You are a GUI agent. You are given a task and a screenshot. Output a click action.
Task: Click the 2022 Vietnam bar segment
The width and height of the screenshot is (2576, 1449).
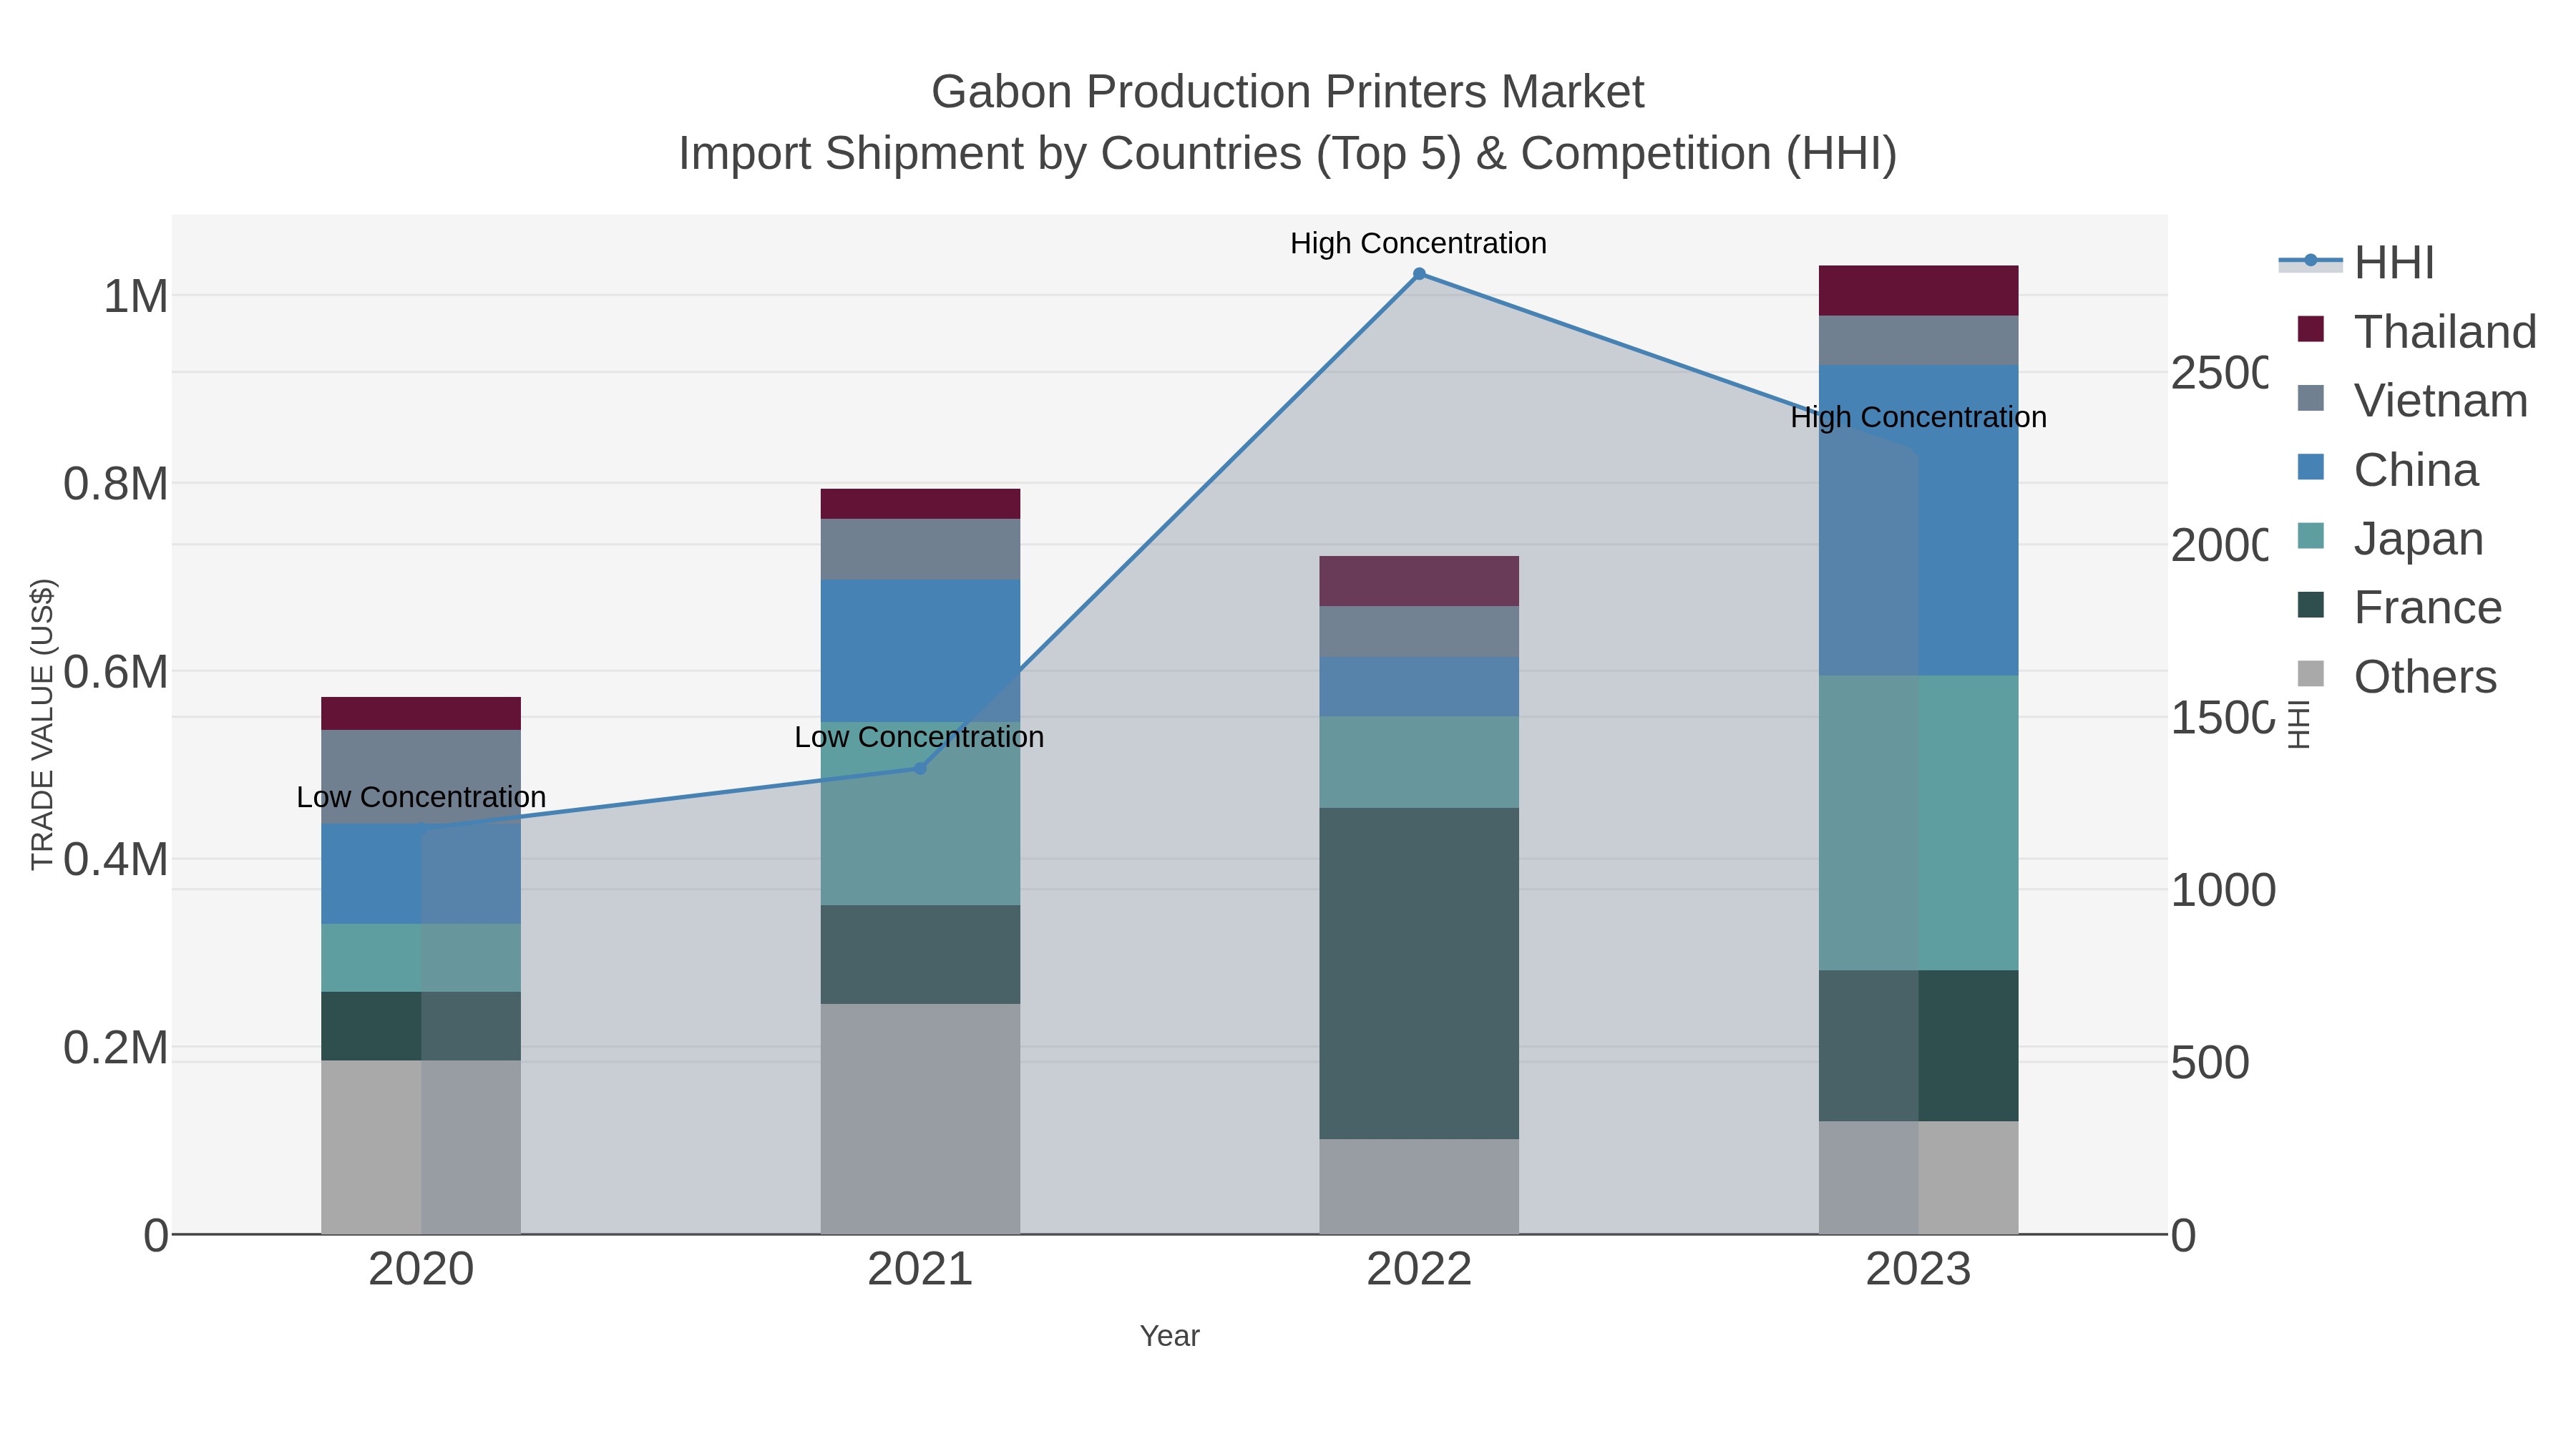point(1419,632)
